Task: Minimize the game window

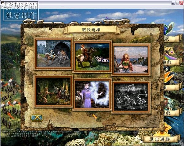Action: [x=173, y=2]
